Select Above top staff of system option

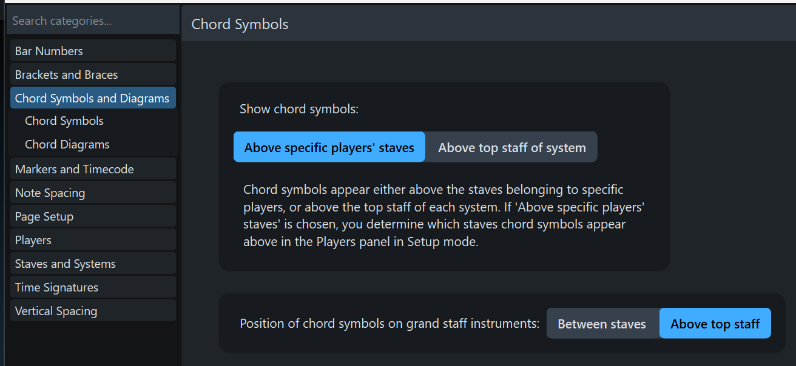(511, 147)
